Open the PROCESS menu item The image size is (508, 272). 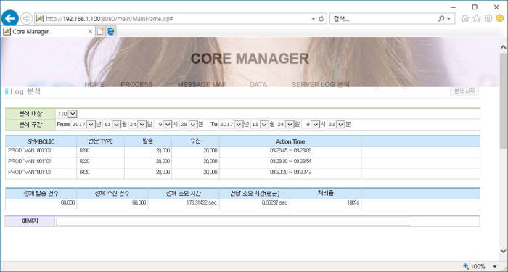(136, 85)
